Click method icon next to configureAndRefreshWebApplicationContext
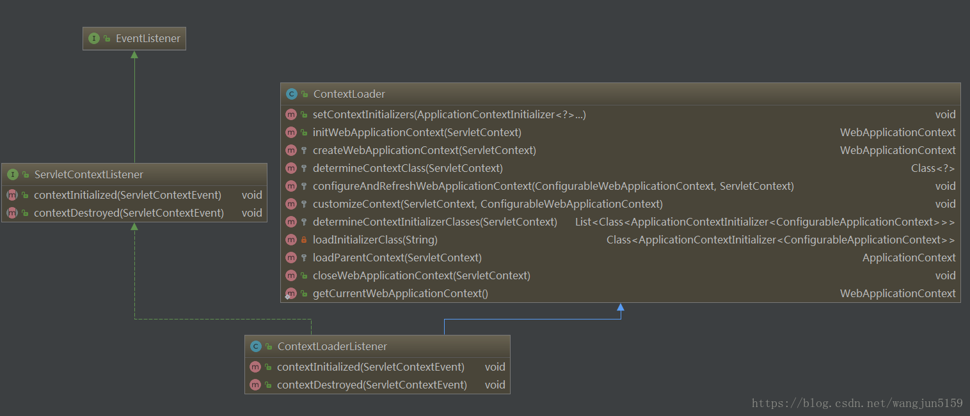This screenshot has width=970, height=416. click(x=291, y=186)
